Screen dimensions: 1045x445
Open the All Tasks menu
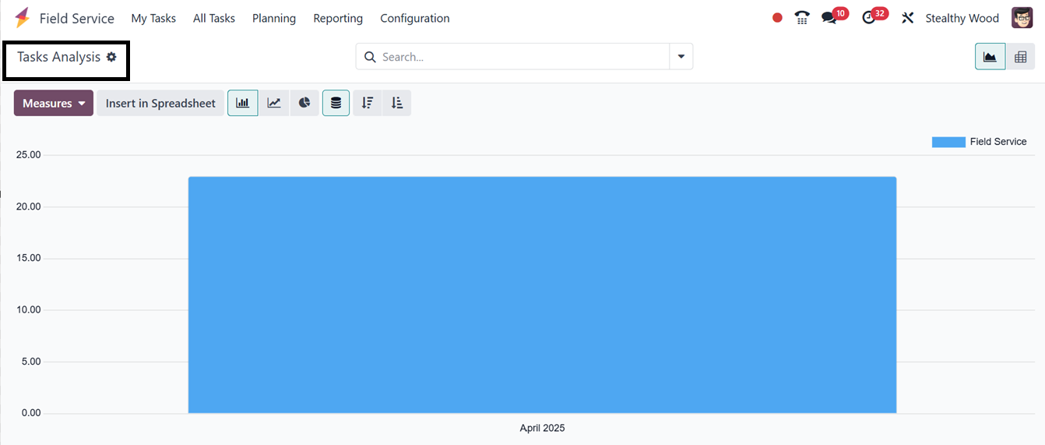tap(214, 18)
